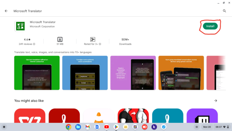This screenshot has height=131, width=232.
Task: Click the Microsoft Translator page title
Action: [x=28, y=11]
